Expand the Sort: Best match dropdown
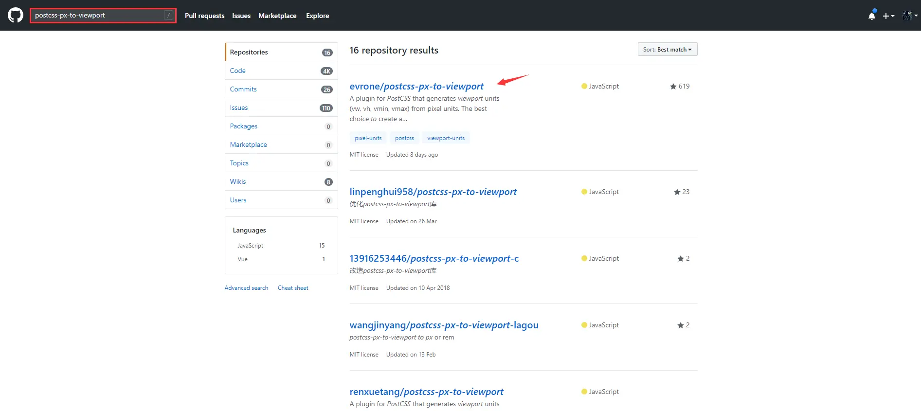Screen dimensions: 921x411 668,49
